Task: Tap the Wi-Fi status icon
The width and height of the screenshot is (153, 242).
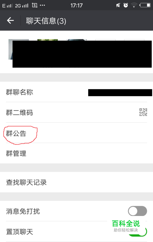Action: pyautogui.click(x=134, y=6)
